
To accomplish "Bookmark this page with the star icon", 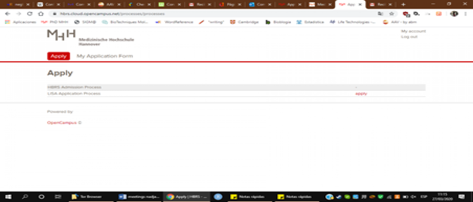I will tap(392, 14).
